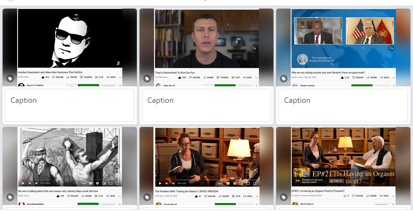
Task: Open three-dot menu under Latin Mass Ban video
Action: click(119, 77)
